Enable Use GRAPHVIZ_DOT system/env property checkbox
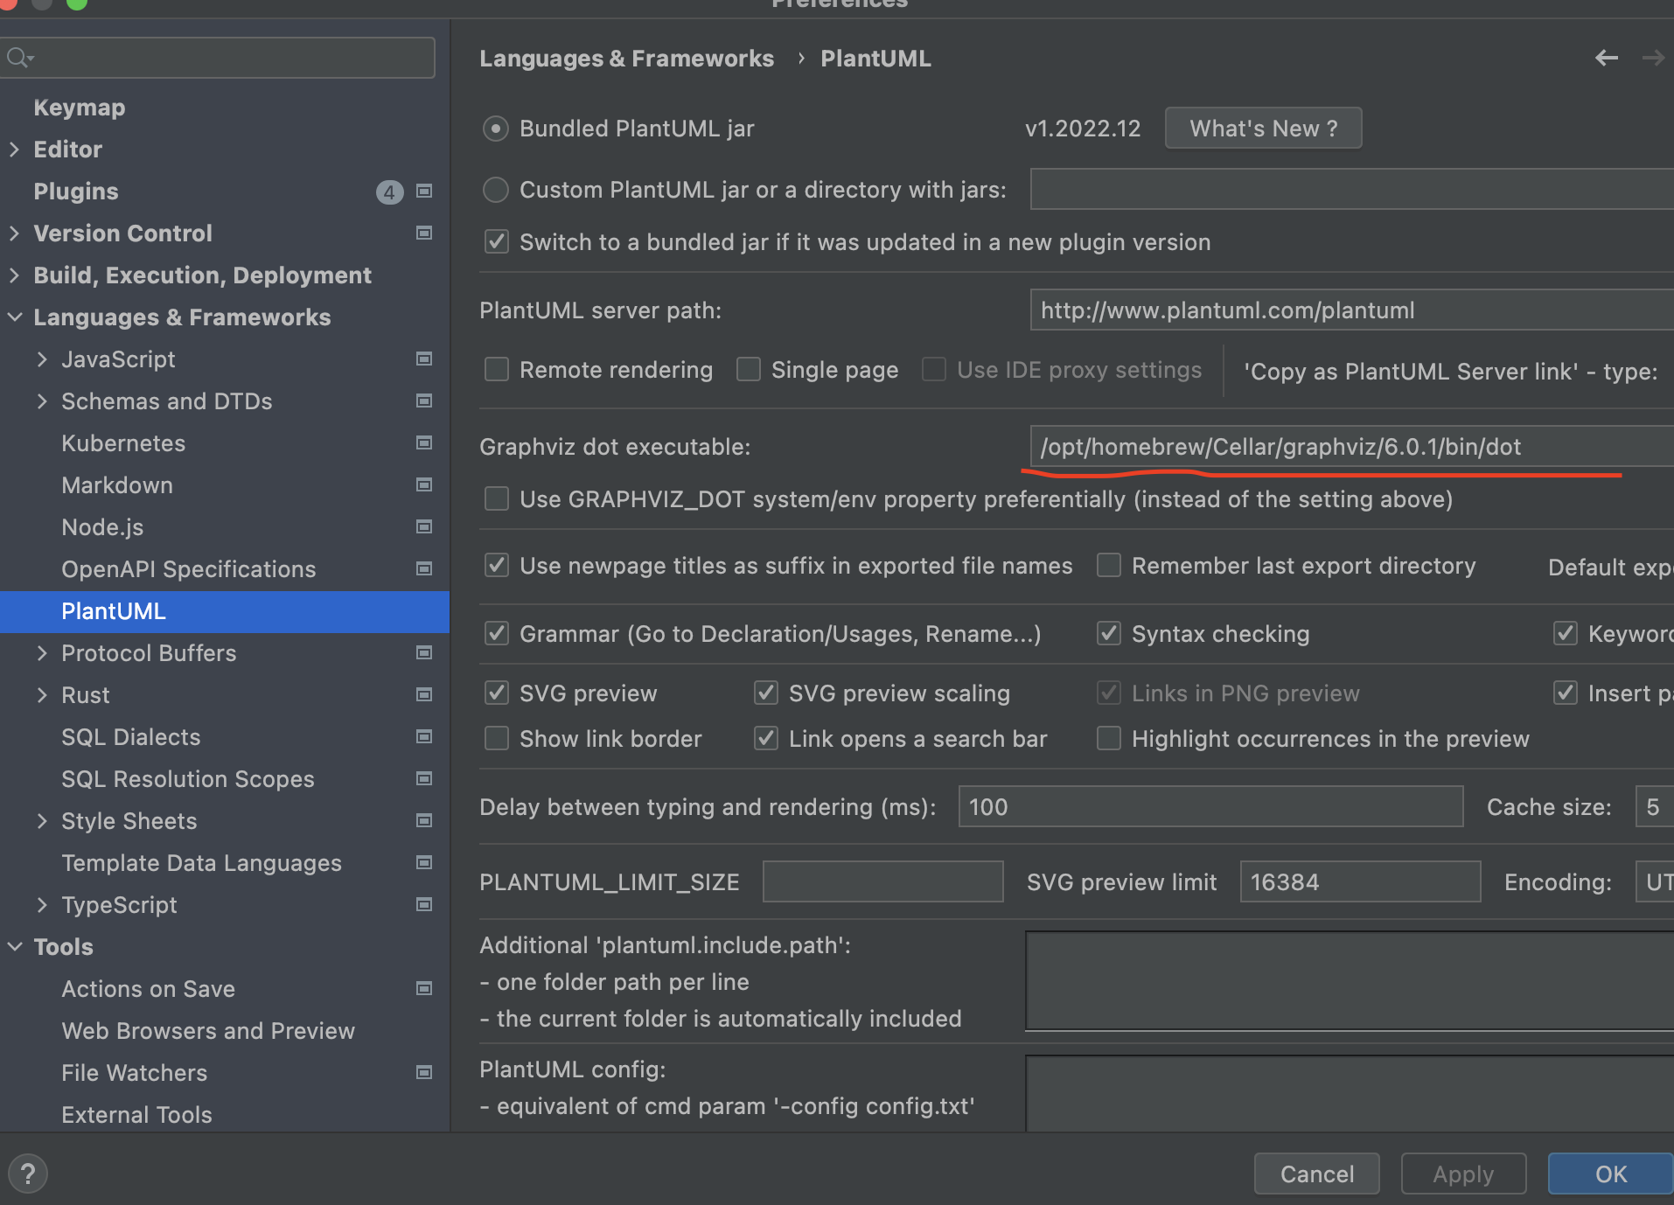The height and width of the screenshot is (1205, 1674). (x=497, y=499)
